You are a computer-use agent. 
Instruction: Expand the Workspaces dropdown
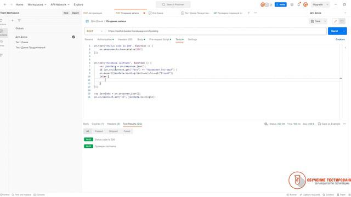[x=37, y=4]
